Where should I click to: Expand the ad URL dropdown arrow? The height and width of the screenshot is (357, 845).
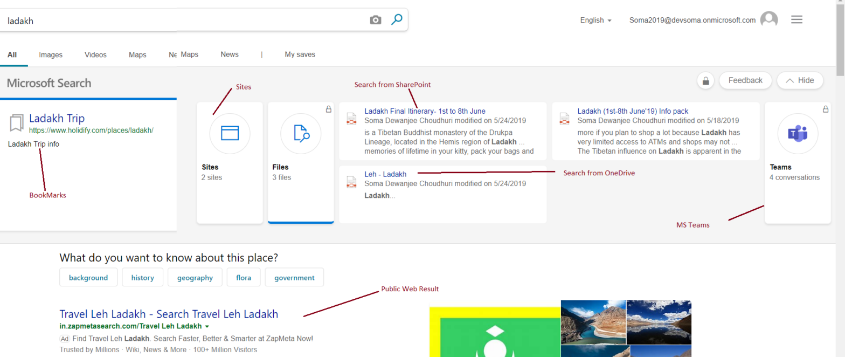(x=207, y=327)
